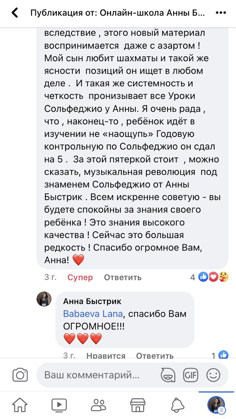Open the GIF picker
Screen dimensions: 236x419
pyautogui.click(x=191, y=375)
